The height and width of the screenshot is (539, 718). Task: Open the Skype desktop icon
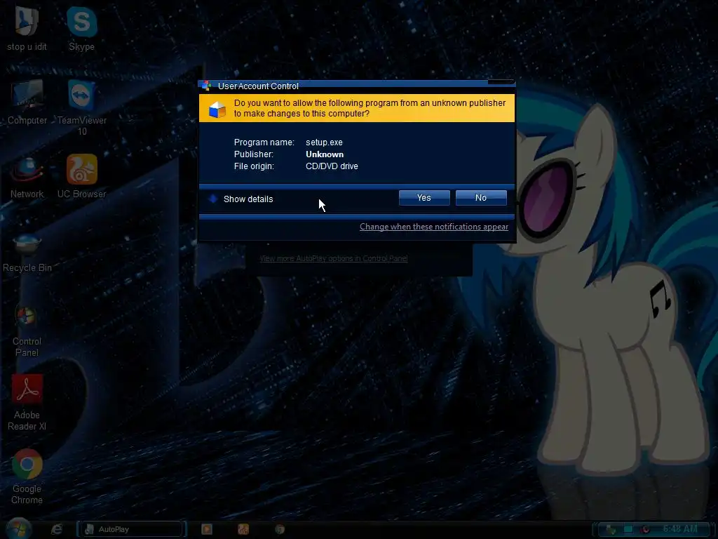81,28
